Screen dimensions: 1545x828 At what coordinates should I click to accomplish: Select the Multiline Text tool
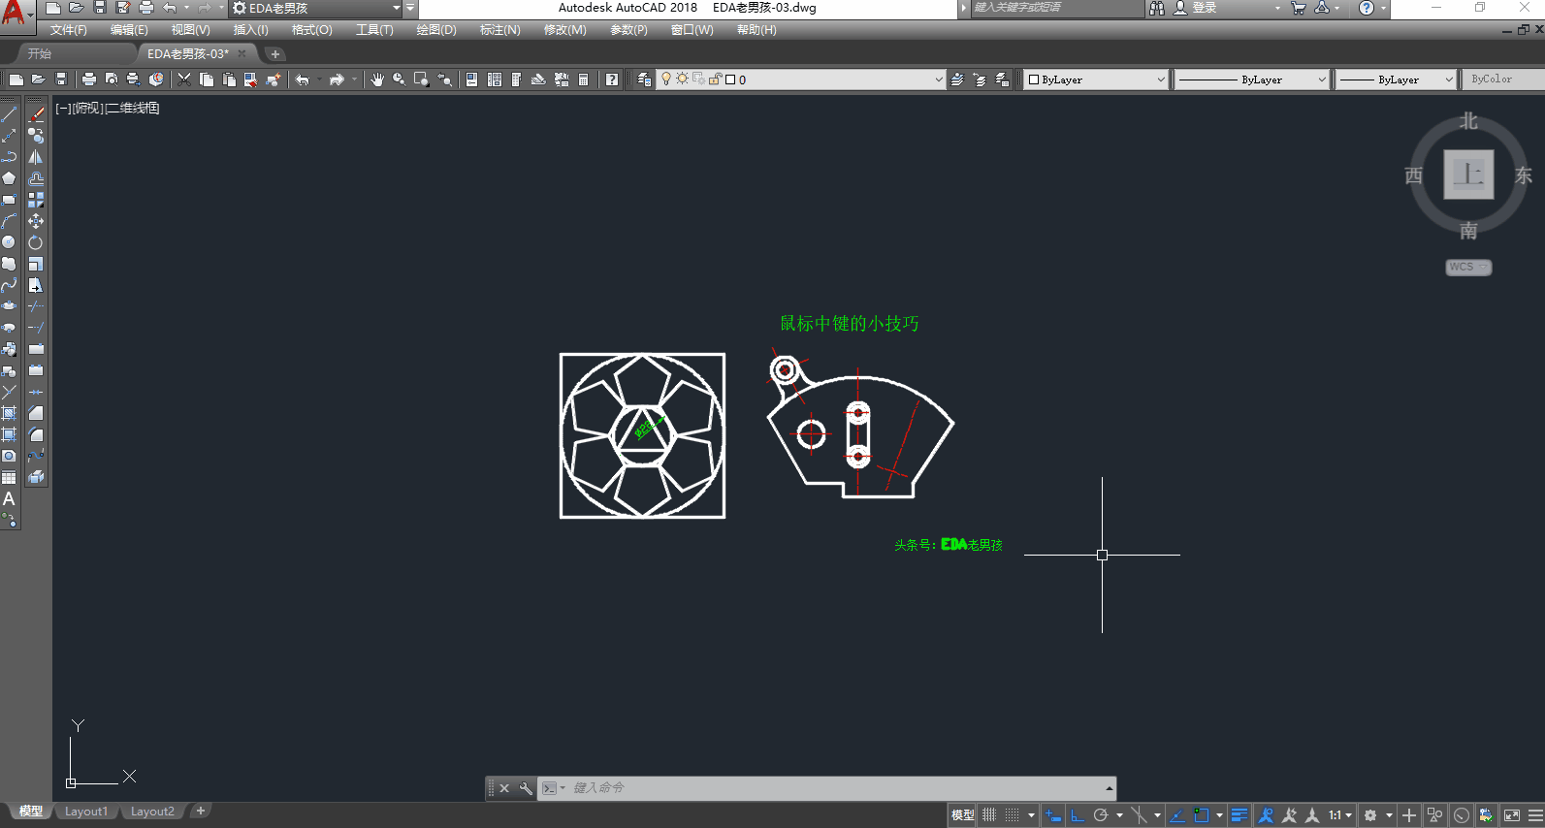click(x=10, y=498)
